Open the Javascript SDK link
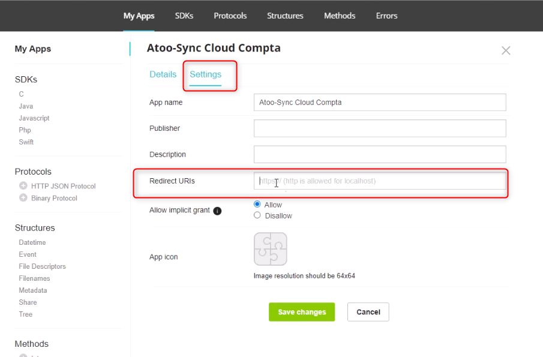This screenshot has height=357, width=543. pos(34,118)
